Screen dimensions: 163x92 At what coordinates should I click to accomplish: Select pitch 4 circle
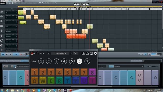coord(64,61)
